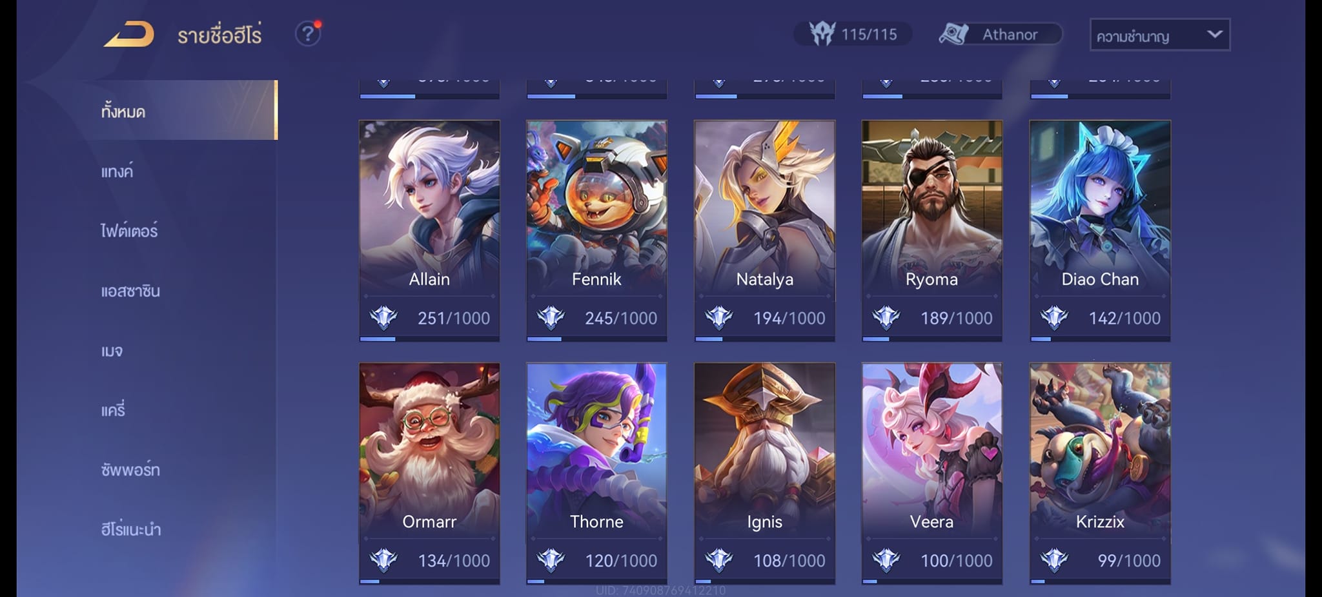Open the Veera hero card

click(x=931, y=473)
